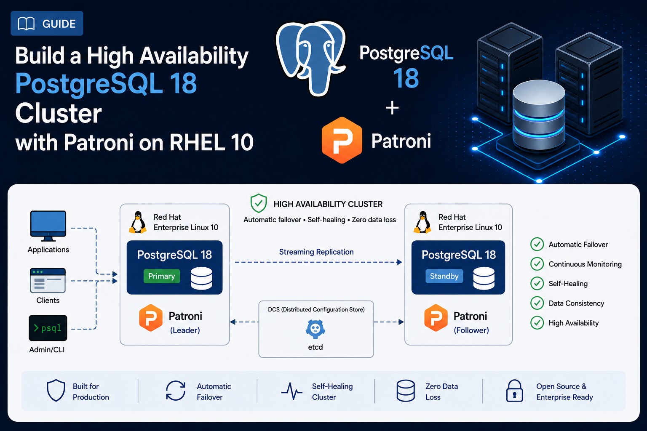
Task: Click "Red Hat Enterprise Linux 10" in the Standby node
Action: (x=470, y=222)
